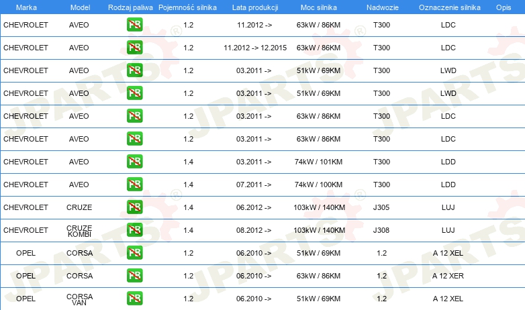This screenshot has width=525, height=310.
Task: Click the OPEL brand cell in CORSA VAN row
Action: coord(26,299)
